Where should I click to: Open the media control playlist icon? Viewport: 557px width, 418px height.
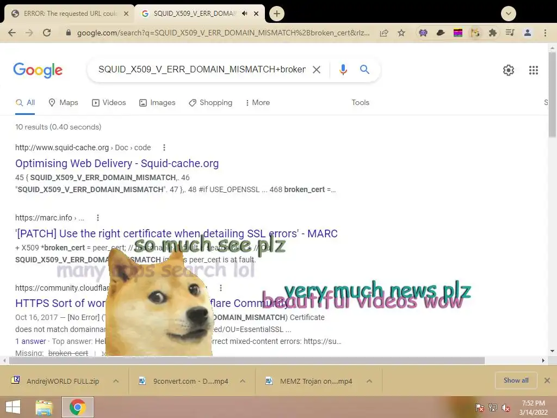tap(510, 33)
